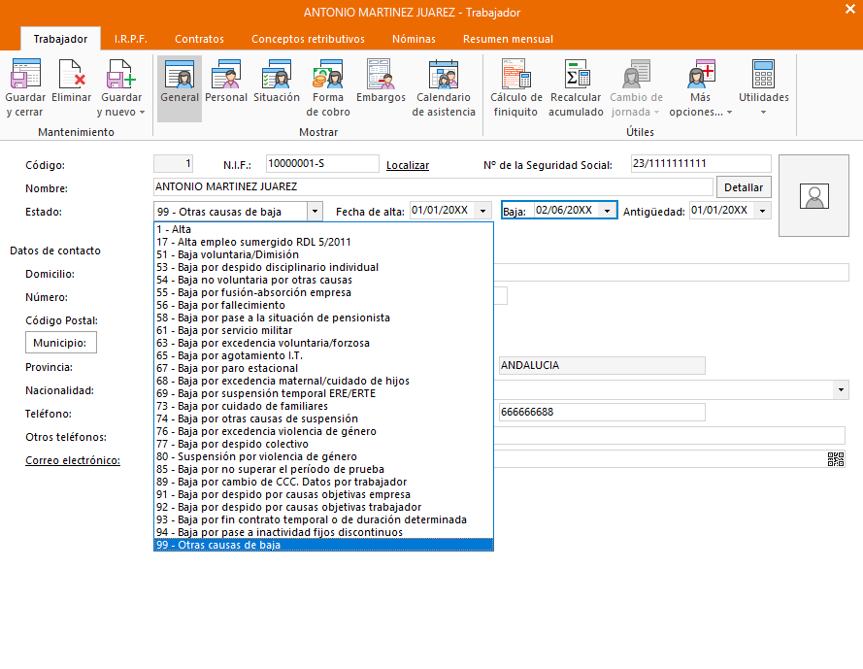The height and width of the screenshot is (669, 863).
Task: Select '61 - Baja por servicio militar'
Action: tap(323, 330)
